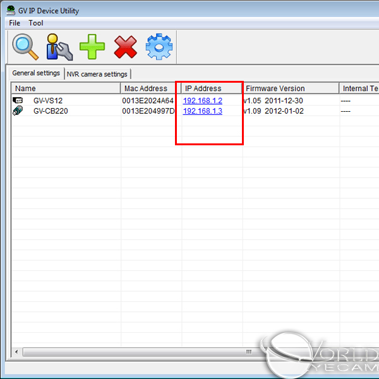Select the GV-VS12 name row

pos(48,100)
